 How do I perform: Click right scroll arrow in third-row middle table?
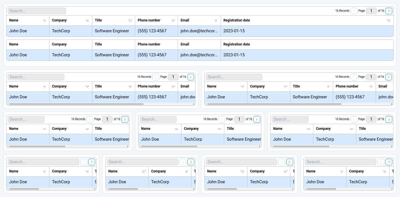260,146
